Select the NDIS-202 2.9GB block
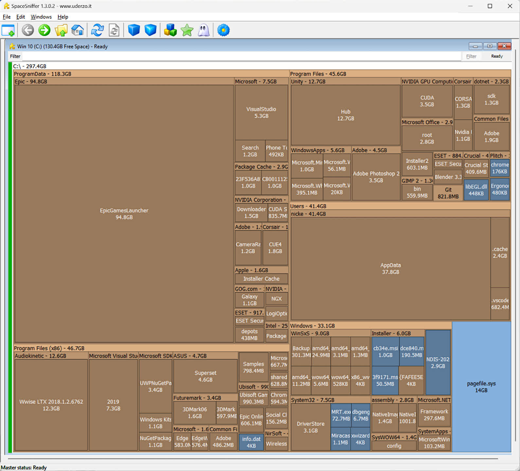This screenshot has width=520, height=471. point(438,363)
